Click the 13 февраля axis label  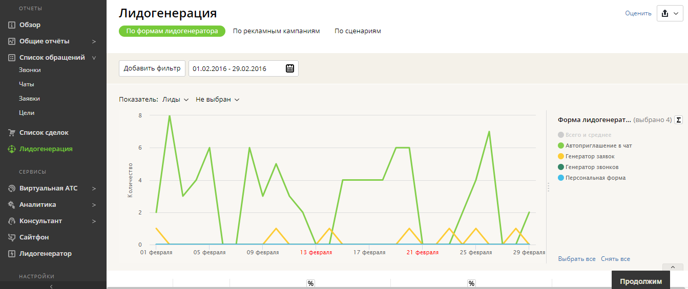tap(316, 252)
